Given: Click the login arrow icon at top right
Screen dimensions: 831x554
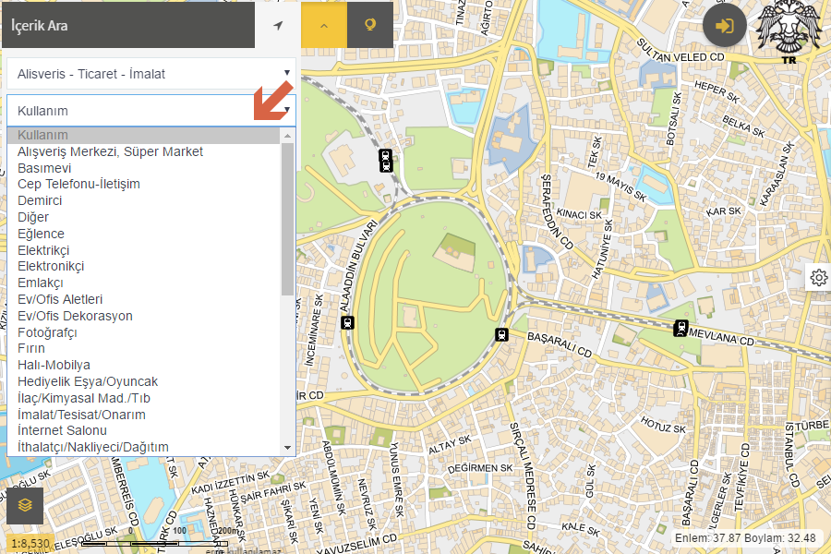Looking at the screenshot, I should [725, 26].
